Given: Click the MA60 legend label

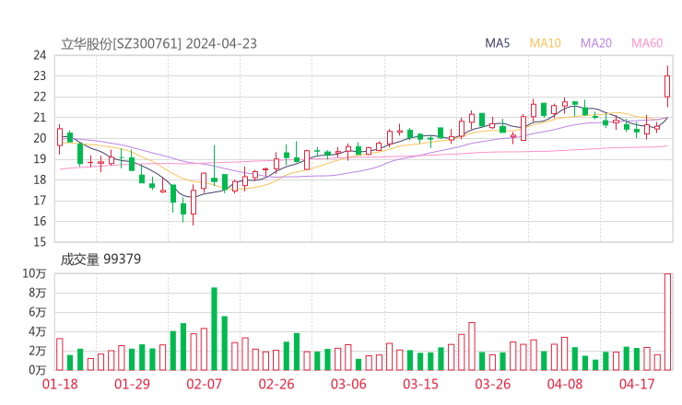Looking at the screenshot, I should 647,43.
